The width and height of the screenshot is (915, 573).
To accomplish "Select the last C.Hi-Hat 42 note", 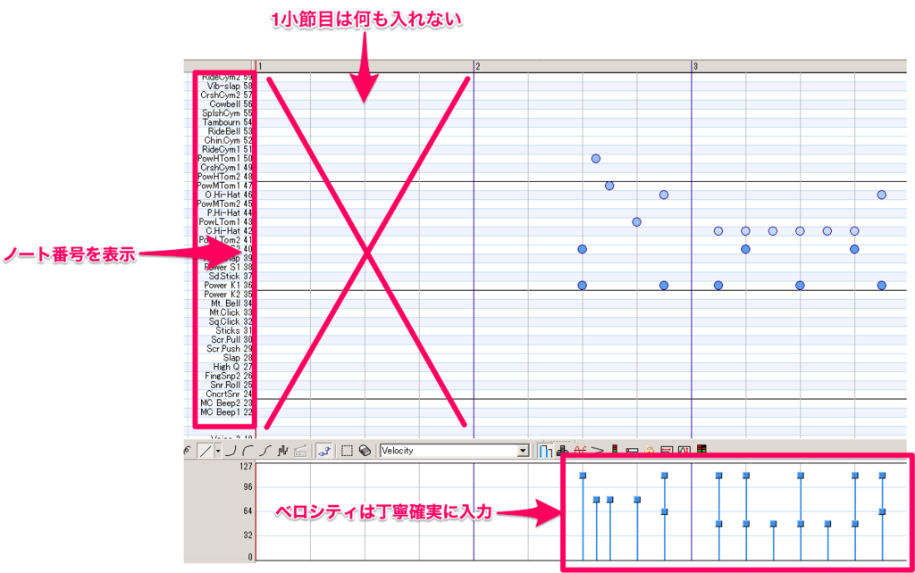I will [854, 231].
